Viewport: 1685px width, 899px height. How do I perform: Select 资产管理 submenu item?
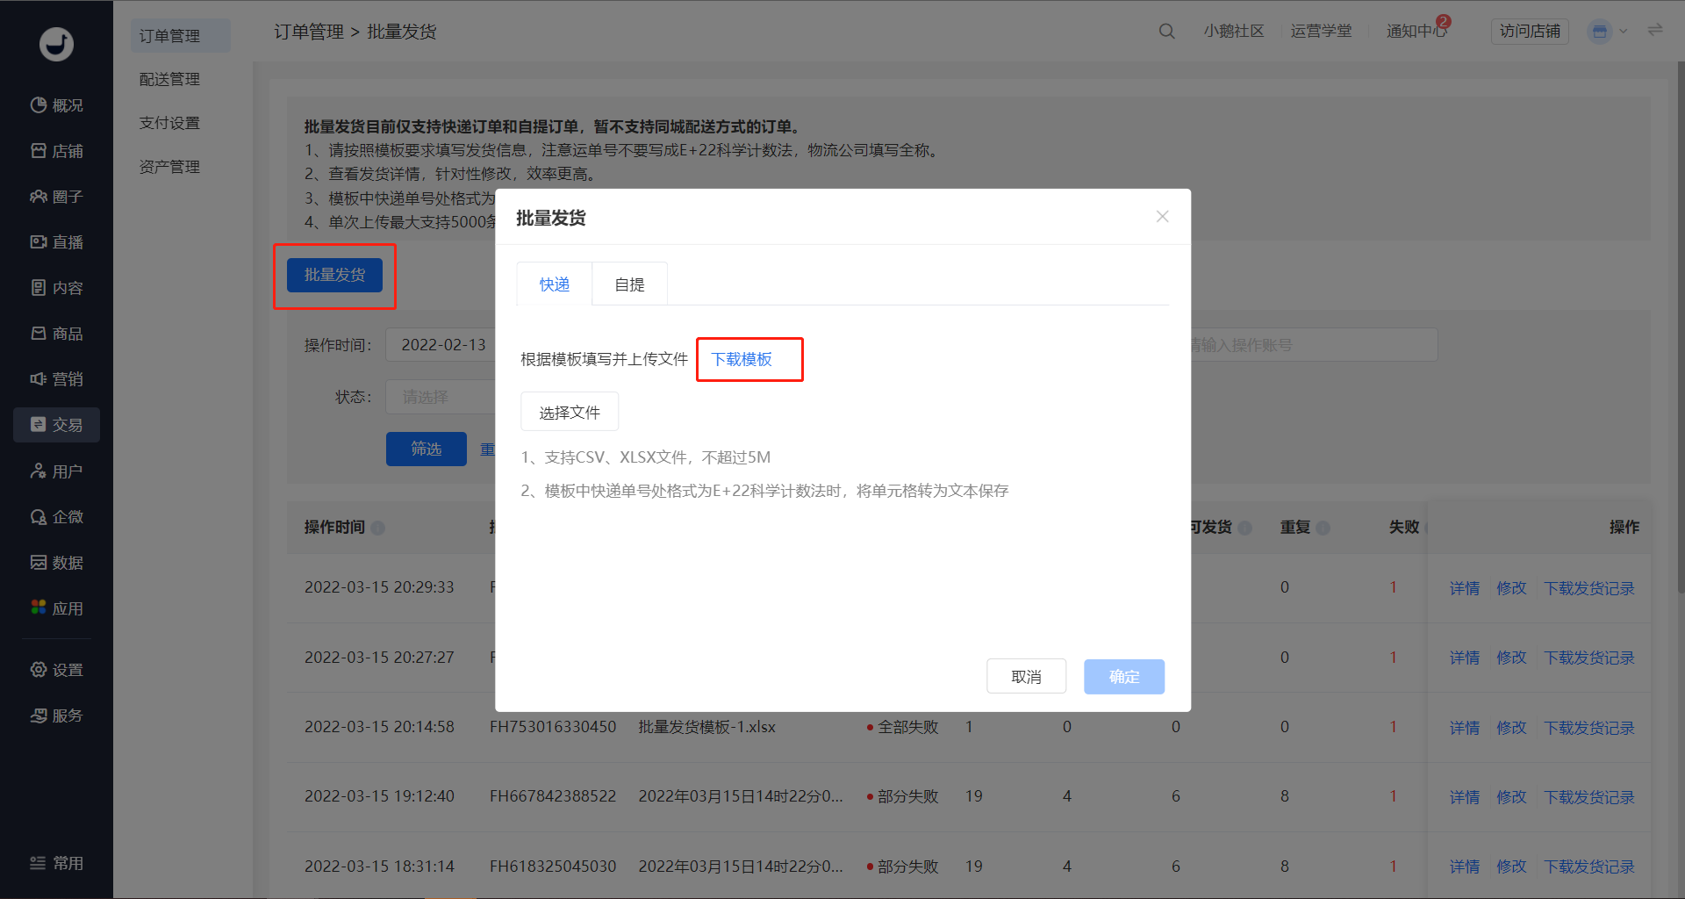169,167
